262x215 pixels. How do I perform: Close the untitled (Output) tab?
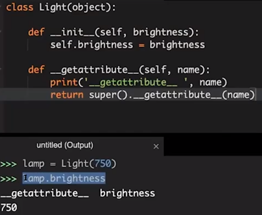coord(156,146)
